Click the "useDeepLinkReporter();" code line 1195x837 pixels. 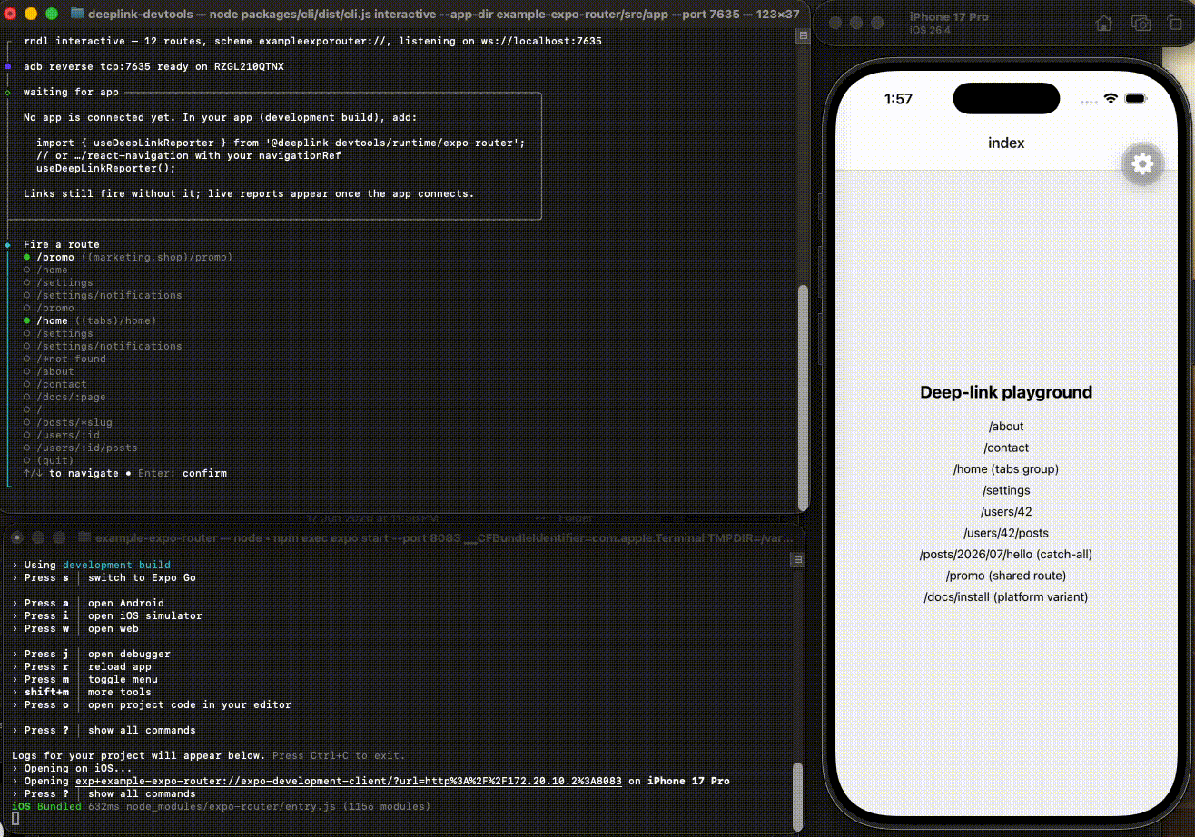click(106, 168)
